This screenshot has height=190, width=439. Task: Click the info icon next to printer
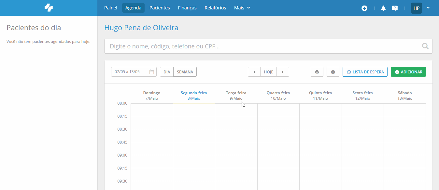pos(333,71)
